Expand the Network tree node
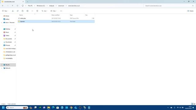 point(2,68)
